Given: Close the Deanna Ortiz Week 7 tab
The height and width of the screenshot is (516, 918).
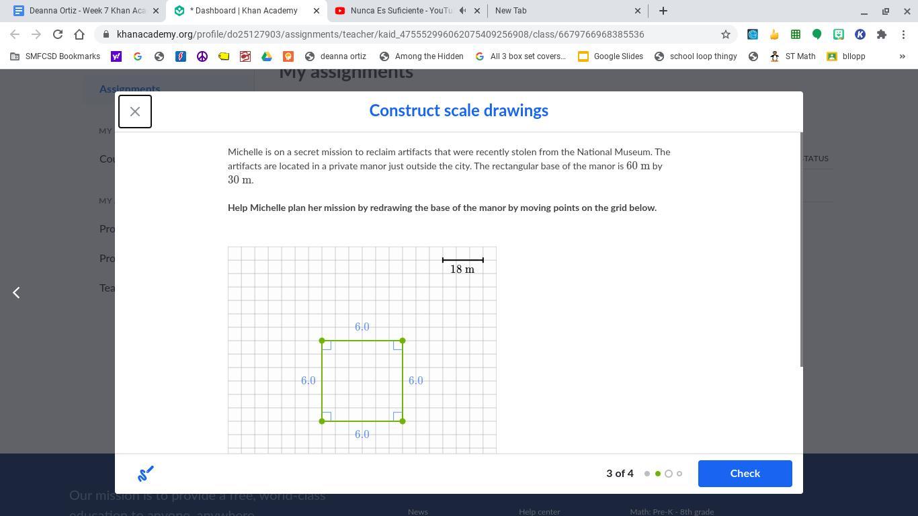Looking at the screenshot, I should point(156,11).
